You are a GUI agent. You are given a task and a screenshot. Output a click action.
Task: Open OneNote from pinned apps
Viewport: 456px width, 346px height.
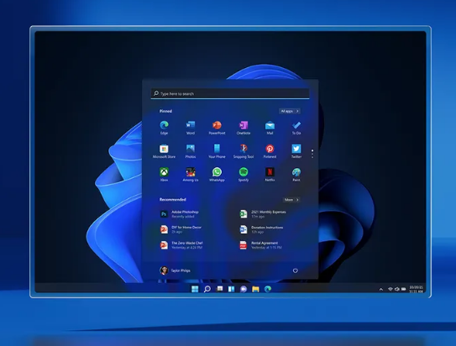[x=244, y=128]
